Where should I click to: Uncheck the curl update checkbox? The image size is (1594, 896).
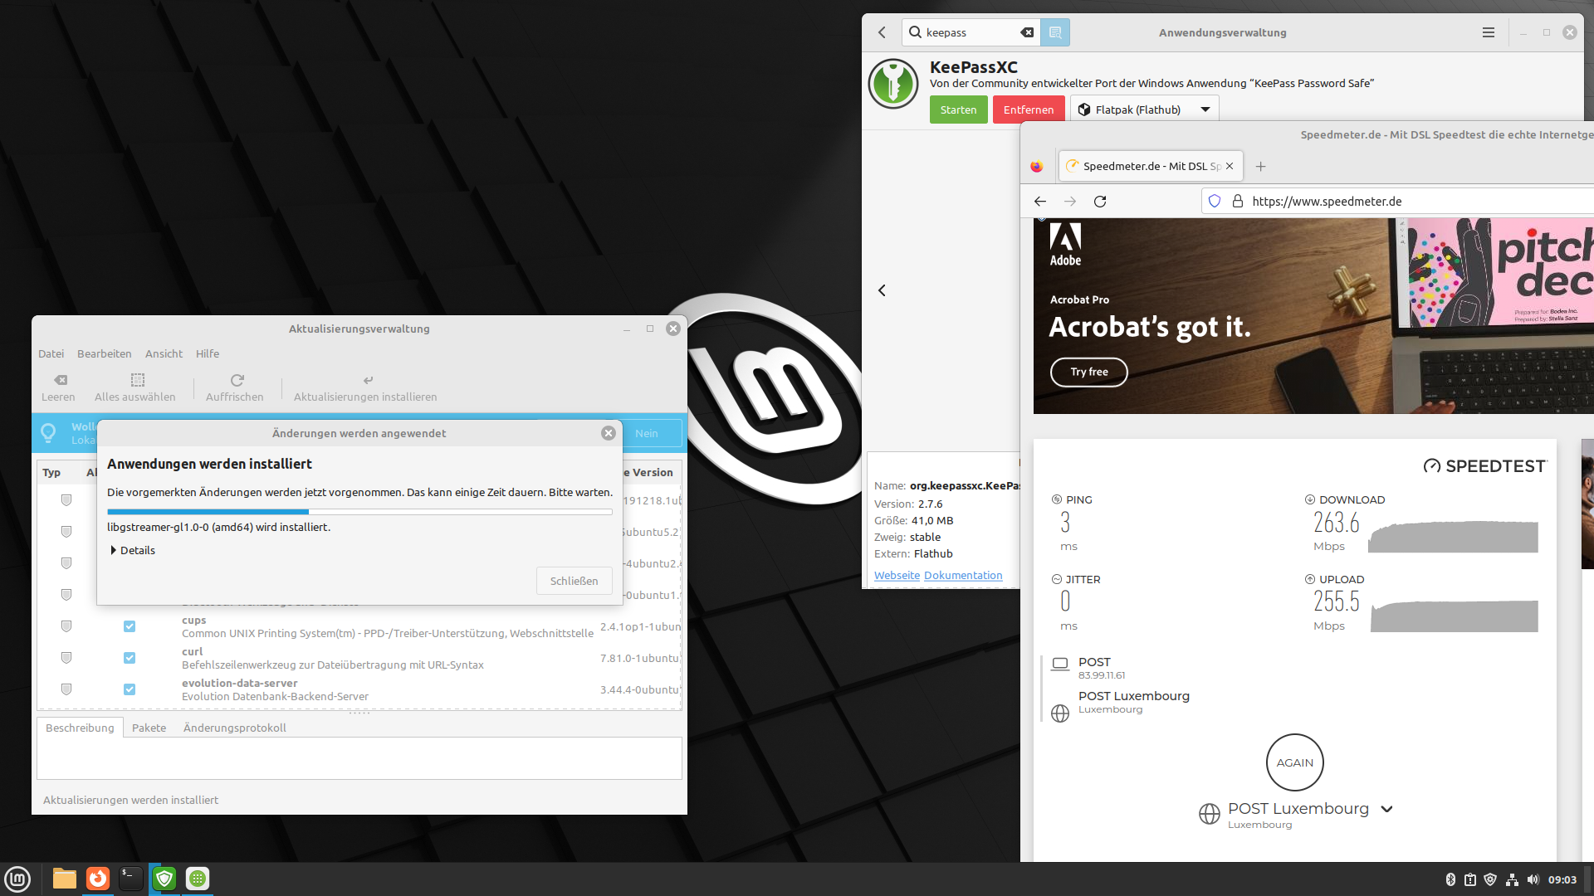(130, 658)
